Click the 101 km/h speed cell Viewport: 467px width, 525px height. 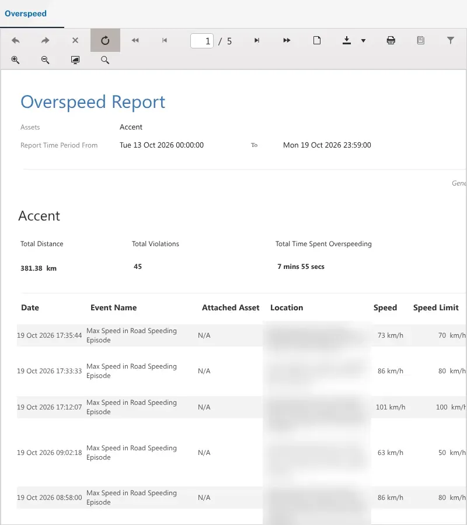coord(391,407)
